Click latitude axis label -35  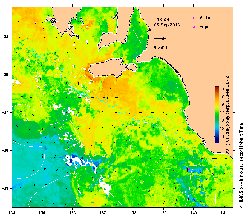click(5, 37)
